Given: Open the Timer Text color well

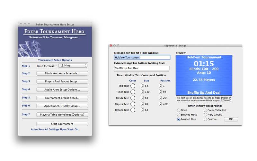Looking at the screenshot, I should pyautogui.click(x=133, y=92).
